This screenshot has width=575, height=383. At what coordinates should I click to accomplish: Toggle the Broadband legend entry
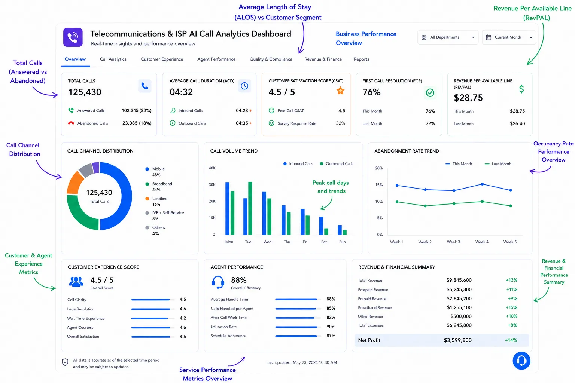159,187
